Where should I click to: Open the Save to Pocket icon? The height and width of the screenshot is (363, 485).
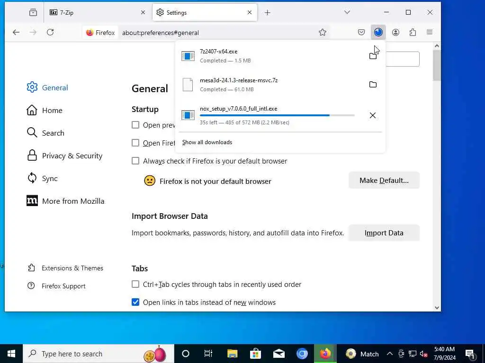[361, 32]
